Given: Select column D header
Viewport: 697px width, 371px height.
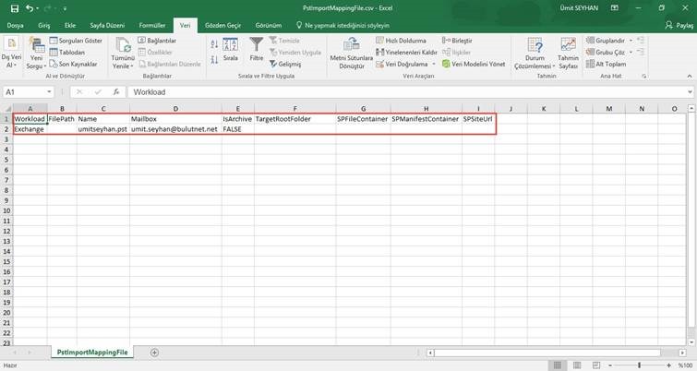Looking at the screenshot, I should click(175, 108).
